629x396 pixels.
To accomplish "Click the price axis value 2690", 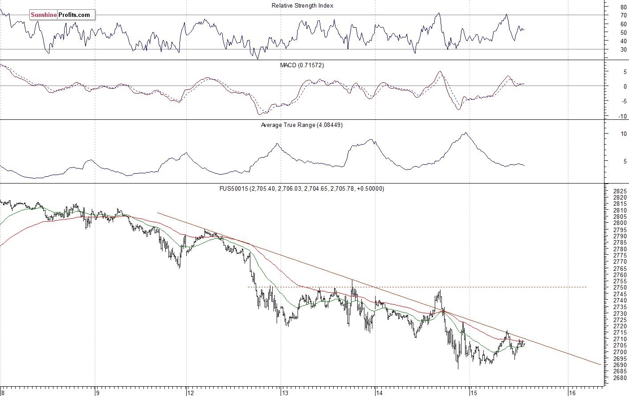I will pyautogui.click(x=620, y=365).
